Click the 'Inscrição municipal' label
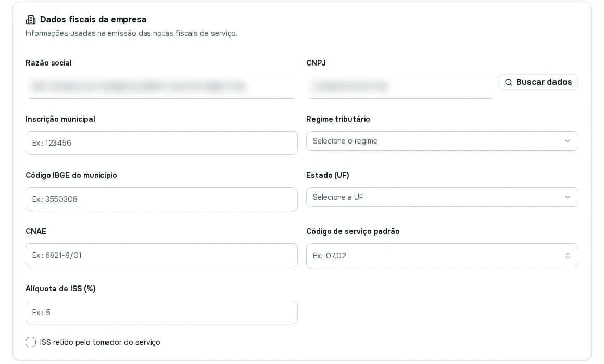Viewport: 604px width, 364px height. (x=60, y=119)
